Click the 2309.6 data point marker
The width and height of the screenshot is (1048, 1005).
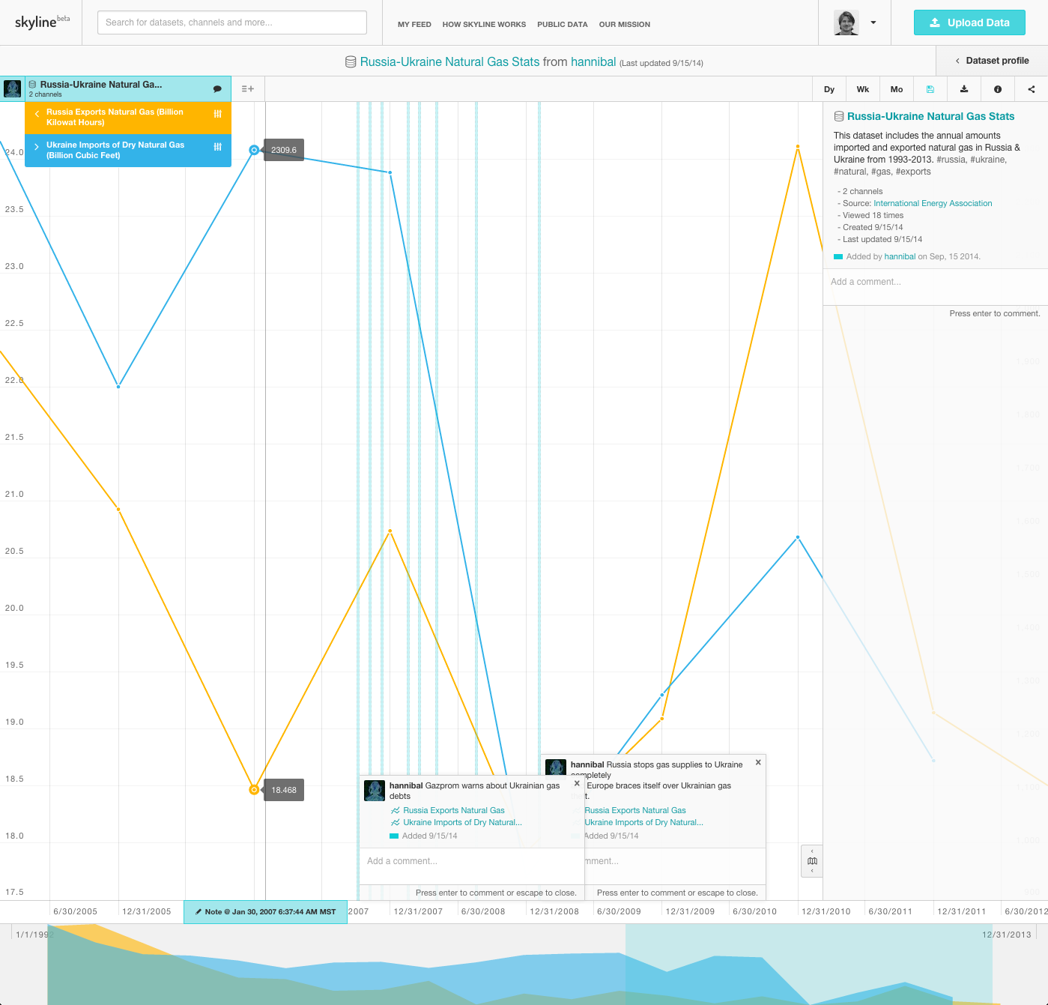pyautogui.click(x=254, y=150)
